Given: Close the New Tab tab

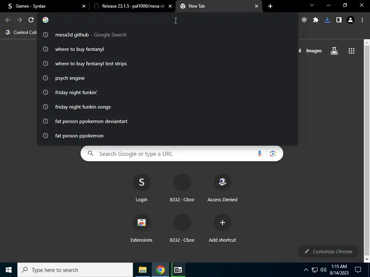Looking at the screenshot, I should click(257, 6).
